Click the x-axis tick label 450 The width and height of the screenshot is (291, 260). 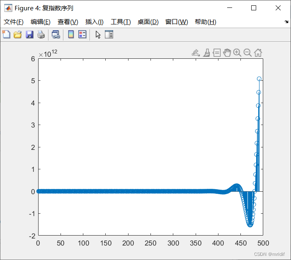coord(241,243)
